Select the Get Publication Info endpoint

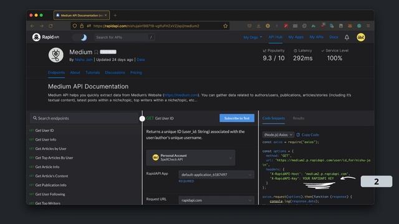tap(50, 185)
